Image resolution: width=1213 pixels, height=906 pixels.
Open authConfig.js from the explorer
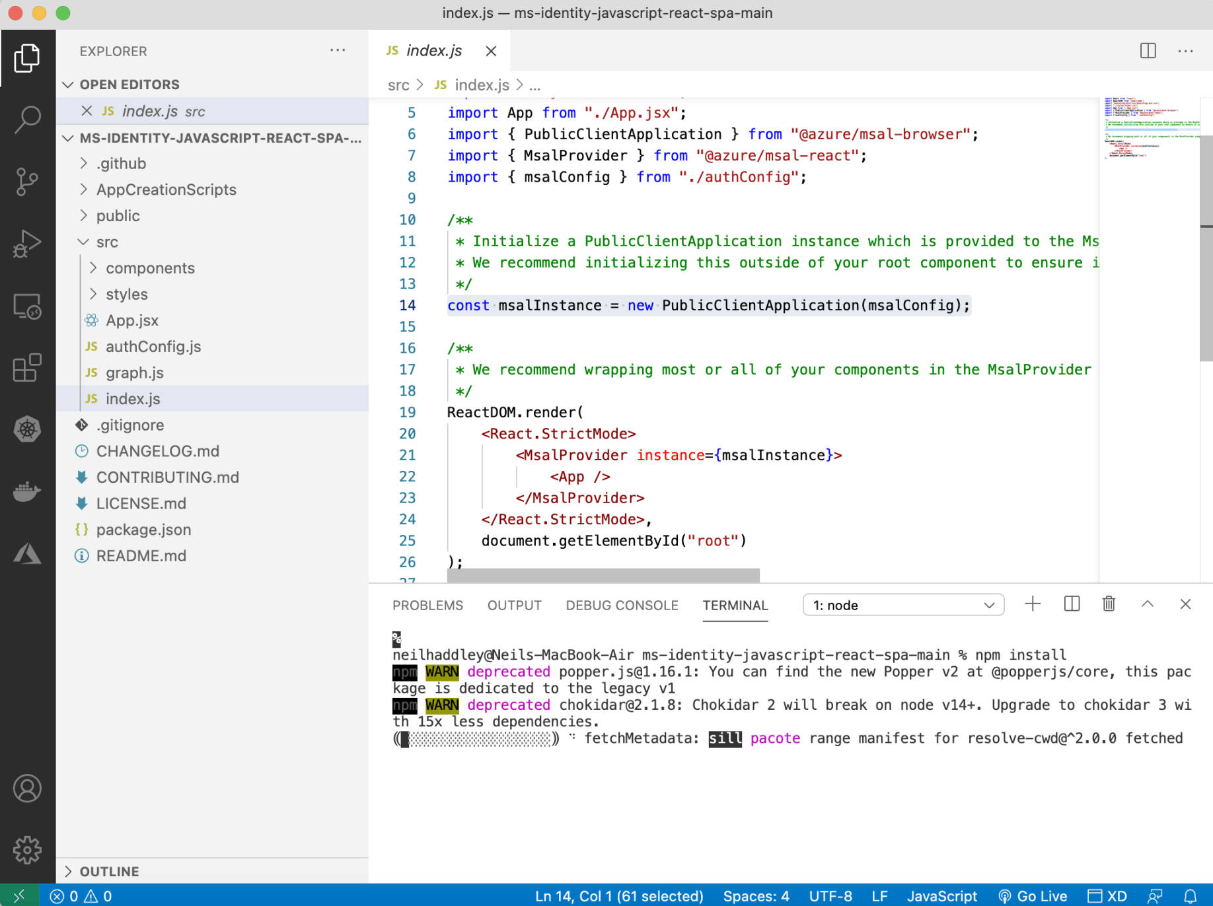153,347
